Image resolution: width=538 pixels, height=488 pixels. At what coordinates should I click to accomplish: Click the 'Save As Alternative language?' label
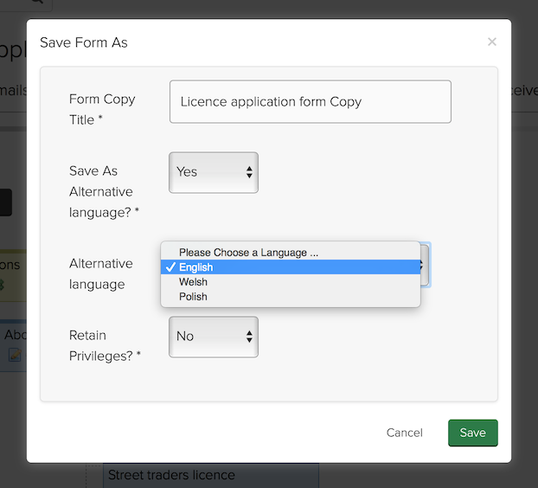102,191
